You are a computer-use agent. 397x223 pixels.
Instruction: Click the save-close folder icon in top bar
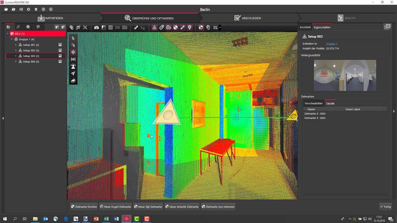pos(14,10)
